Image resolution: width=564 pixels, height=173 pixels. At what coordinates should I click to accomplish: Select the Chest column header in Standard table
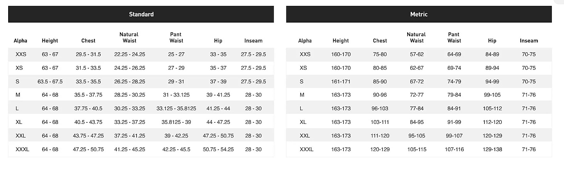point(88,41)
